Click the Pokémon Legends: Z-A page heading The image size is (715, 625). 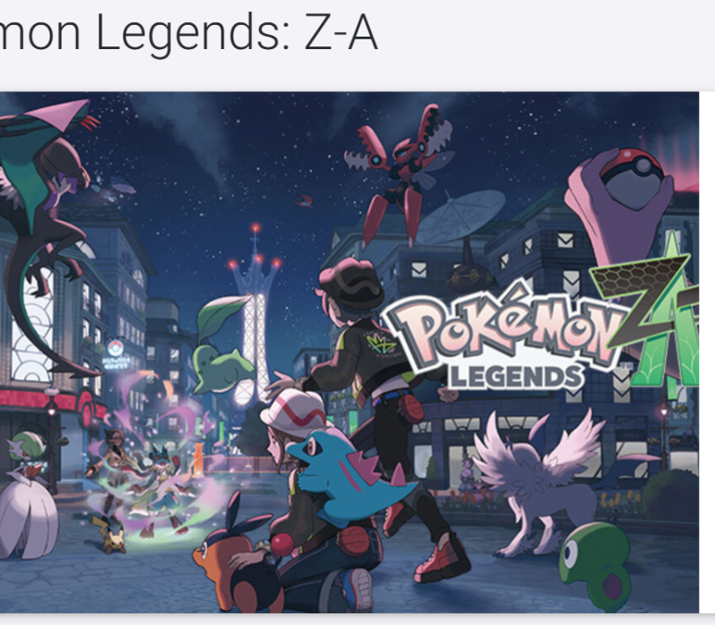tap(189, 33)
